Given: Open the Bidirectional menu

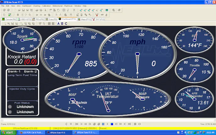Looking at the screenshot, I should 57,6.
